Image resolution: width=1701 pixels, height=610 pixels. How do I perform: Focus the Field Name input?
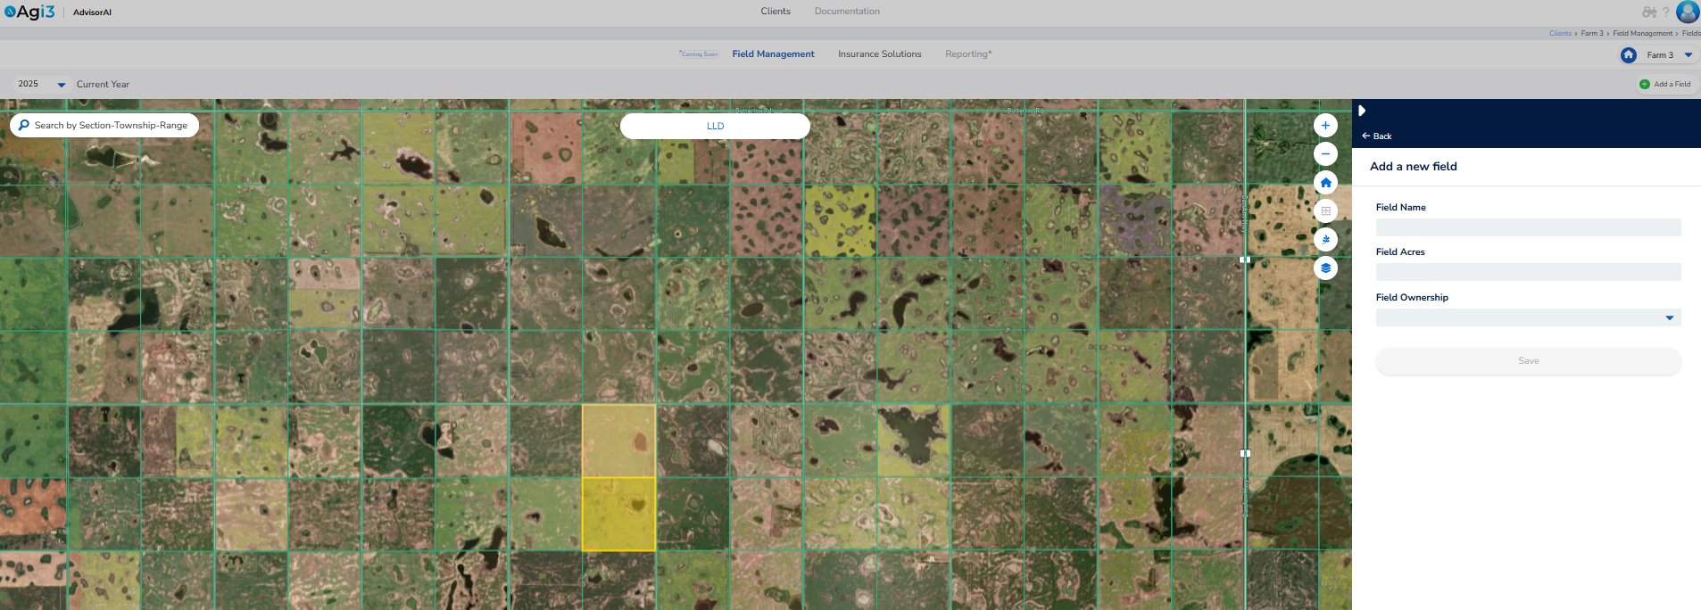click(1528, 227)
